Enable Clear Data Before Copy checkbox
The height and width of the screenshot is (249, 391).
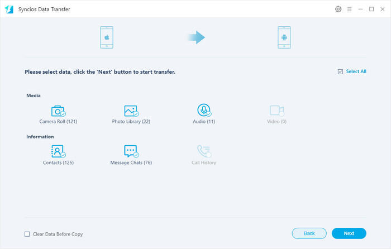27,234
